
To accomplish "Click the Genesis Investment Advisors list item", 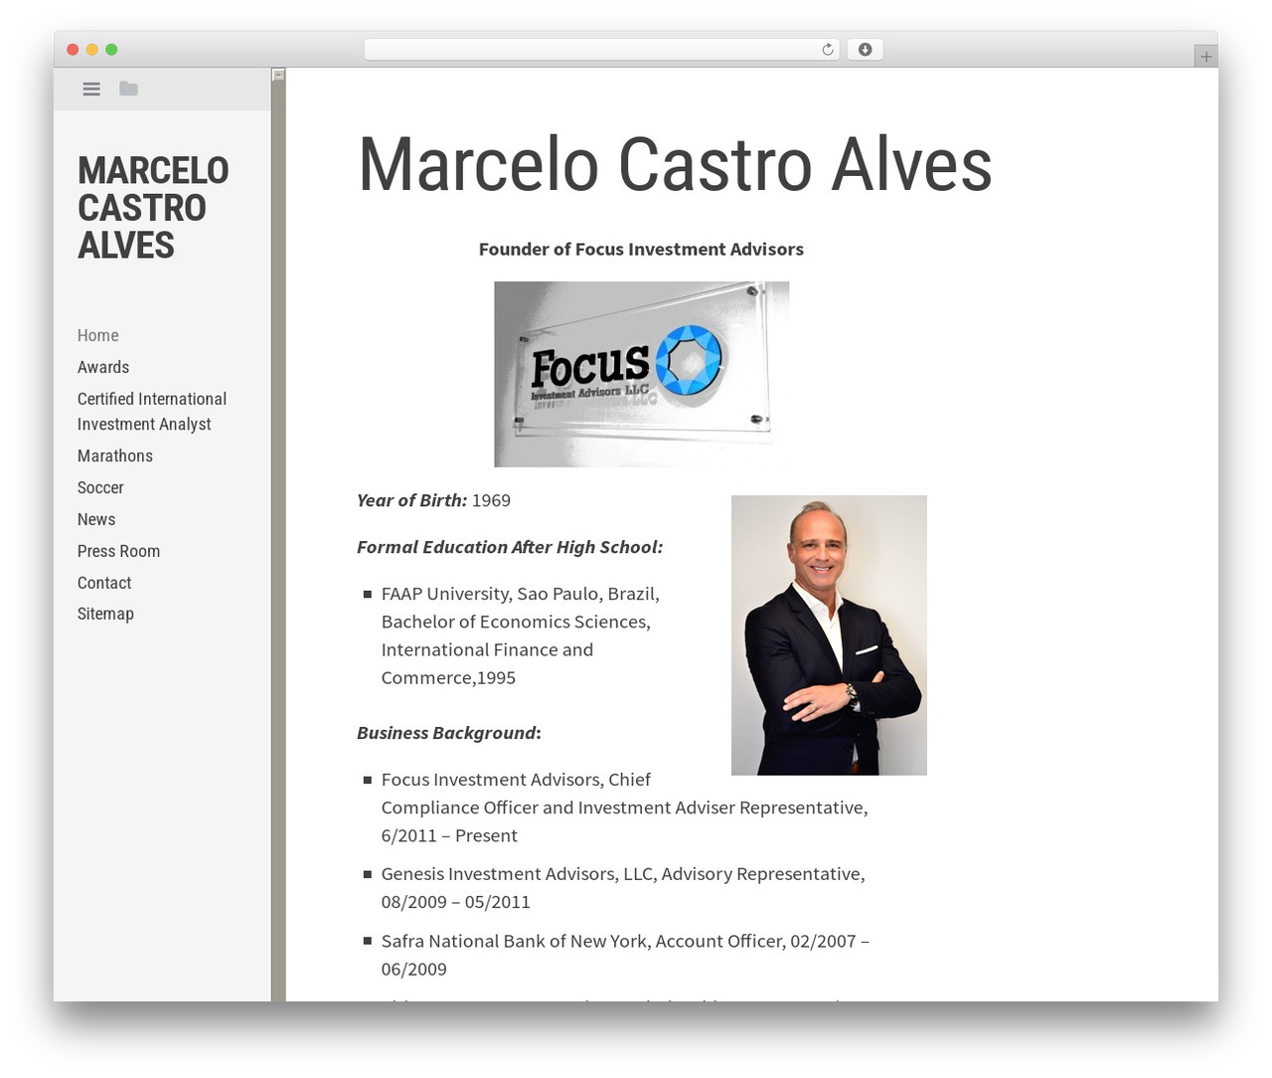I will (x=622, y=888).
